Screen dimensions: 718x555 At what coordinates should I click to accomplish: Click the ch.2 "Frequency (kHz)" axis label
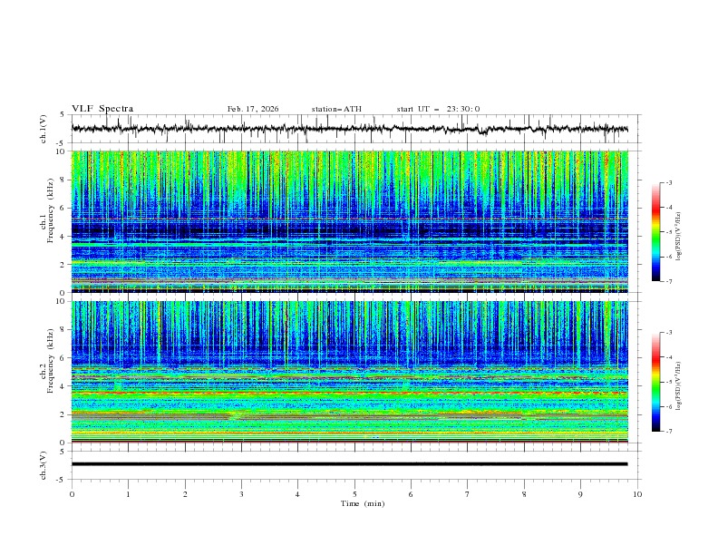point(51,360)
